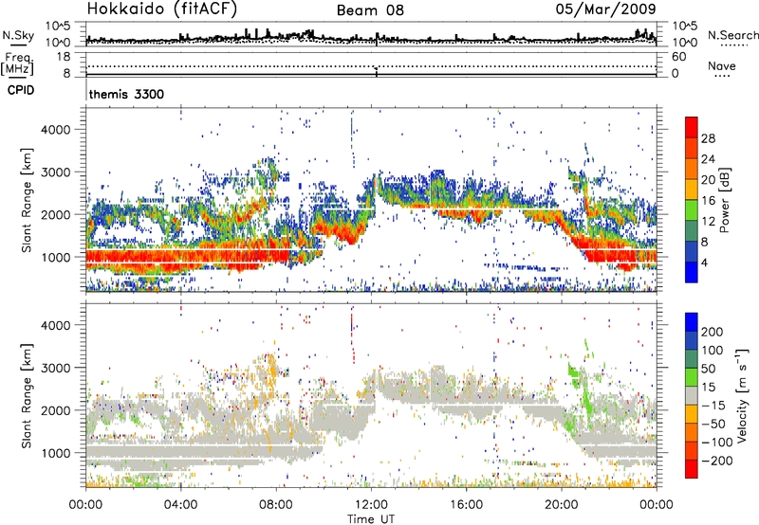Click the Power panel "Slant Range [km]" label
The width and height of the screenshot is (759, 525).
point(27,200)
